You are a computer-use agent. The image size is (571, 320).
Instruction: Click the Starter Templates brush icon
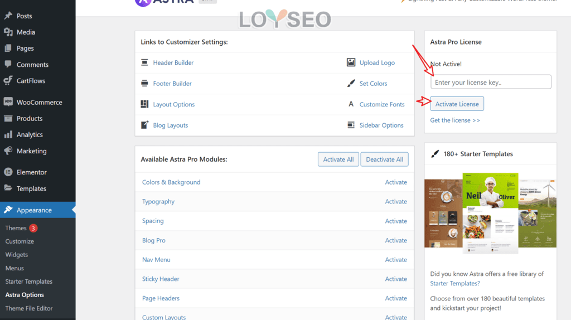coord(435,154)
